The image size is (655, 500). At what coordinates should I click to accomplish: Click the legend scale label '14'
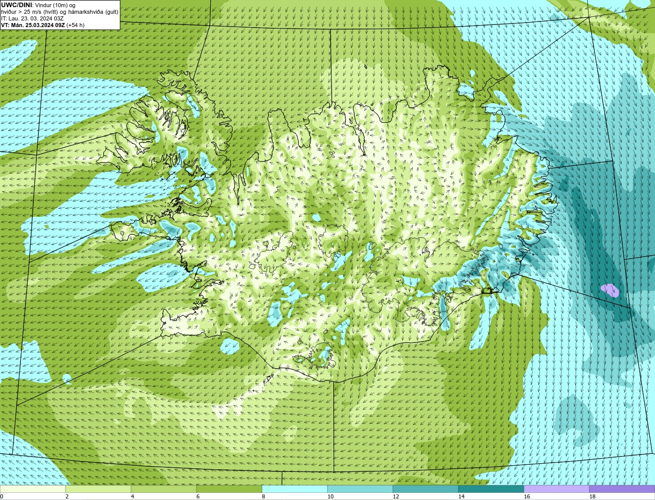click(x=462, y=496)
